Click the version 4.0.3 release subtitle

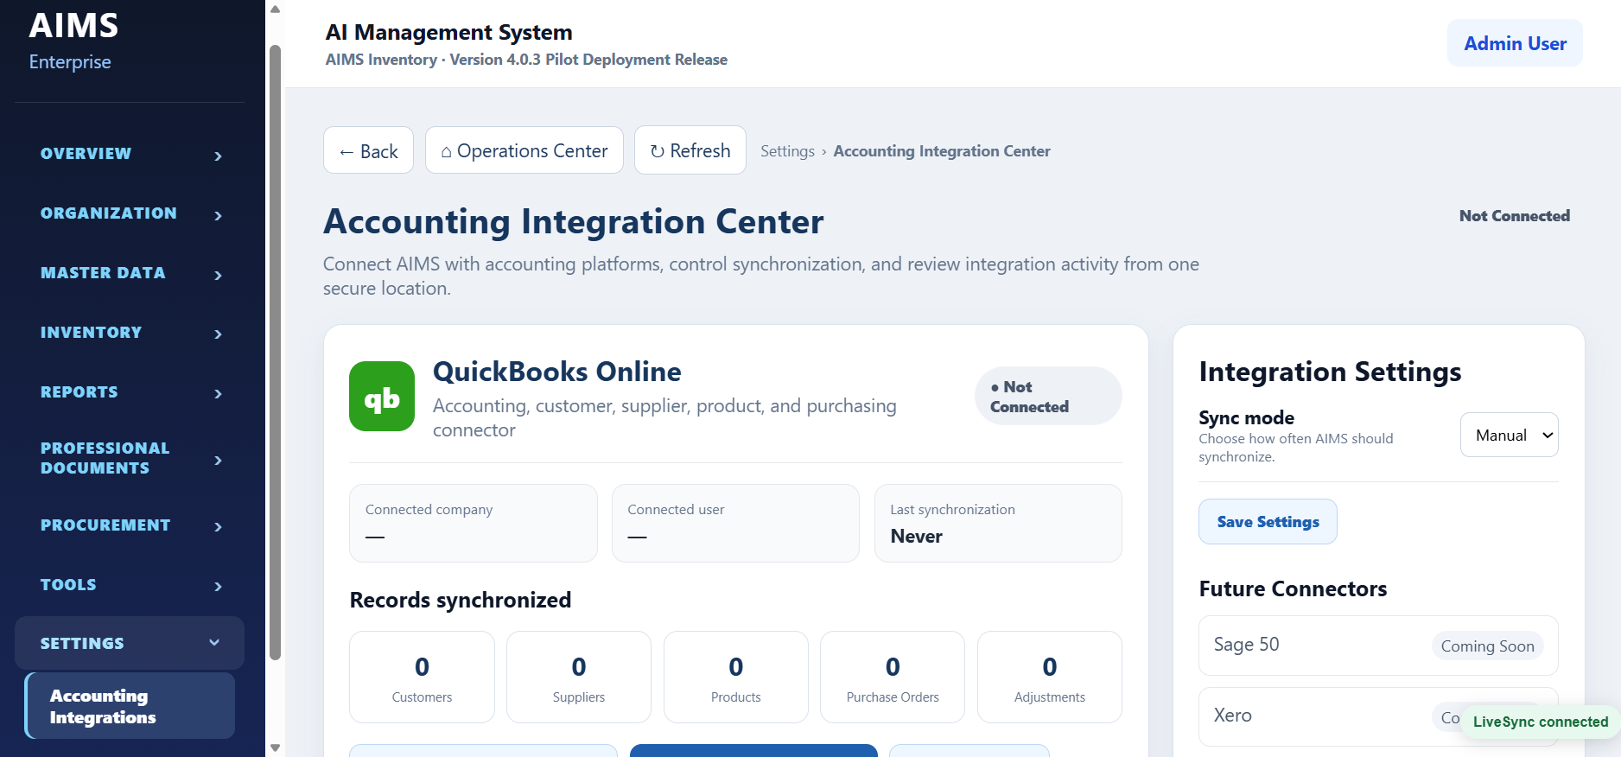[x=526, y=60]
